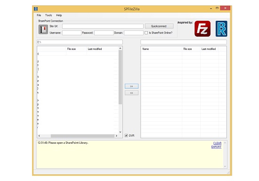Screen dimensions: 259x181
Task: Minimize the SPFileZilla window
Action: [x=211, y=8]
